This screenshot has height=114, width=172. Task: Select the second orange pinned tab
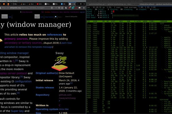point(8,4)
